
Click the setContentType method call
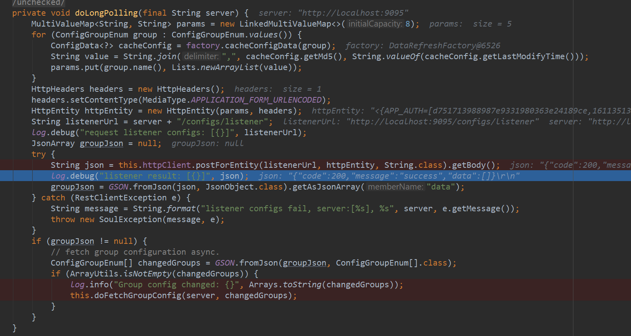[x=104, y=100]
